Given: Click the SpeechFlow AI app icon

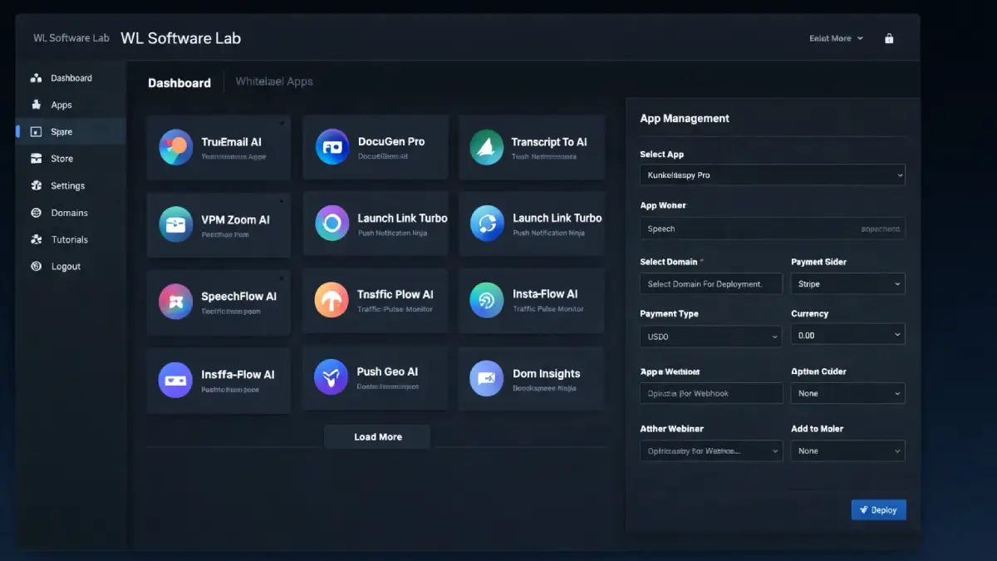Looking at the screenshot, I should pos(175,302).
